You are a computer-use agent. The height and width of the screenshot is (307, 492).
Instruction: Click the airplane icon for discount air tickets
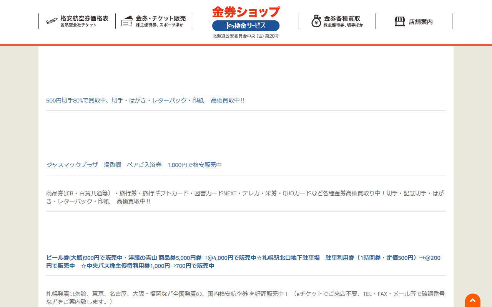(52, 21)
